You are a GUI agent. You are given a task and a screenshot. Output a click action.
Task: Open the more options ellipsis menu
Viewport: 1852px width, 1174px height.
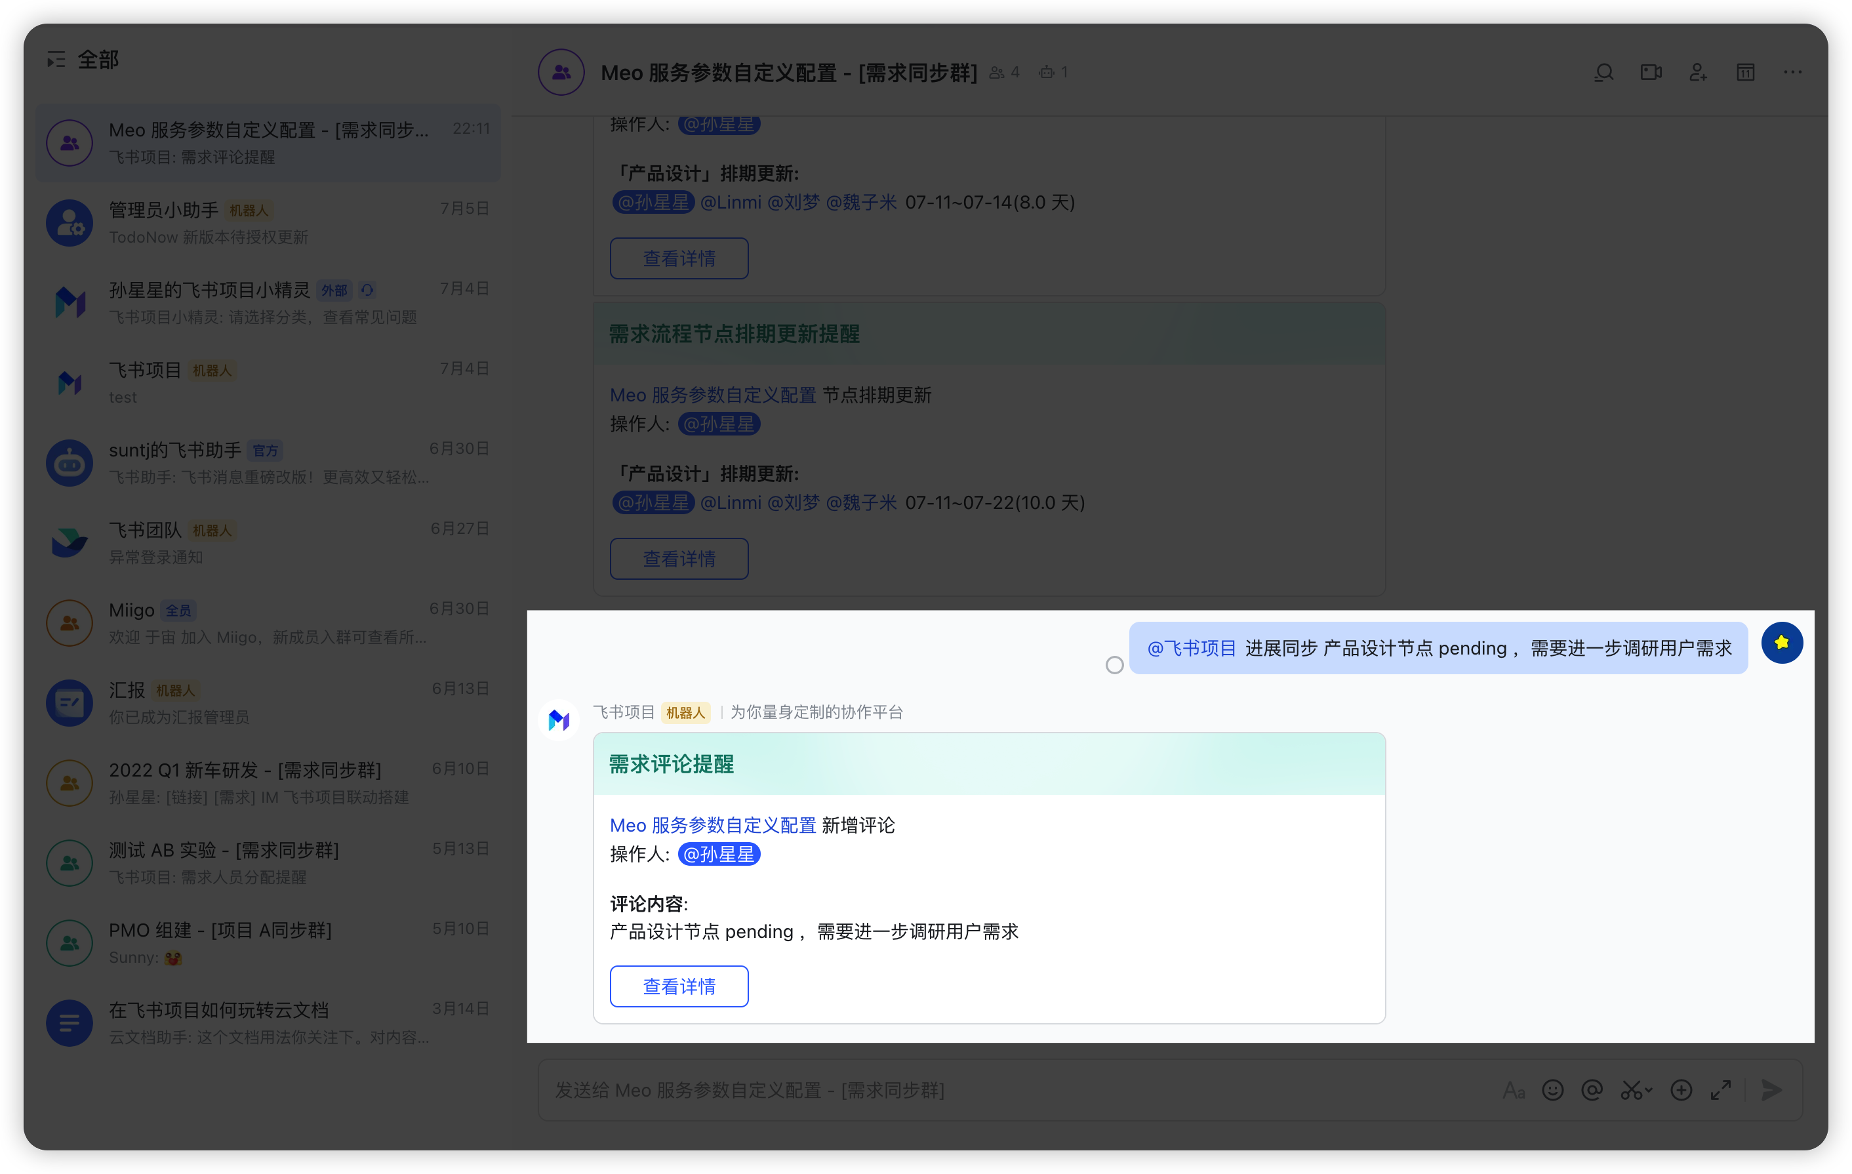[x=1792, y=72]
